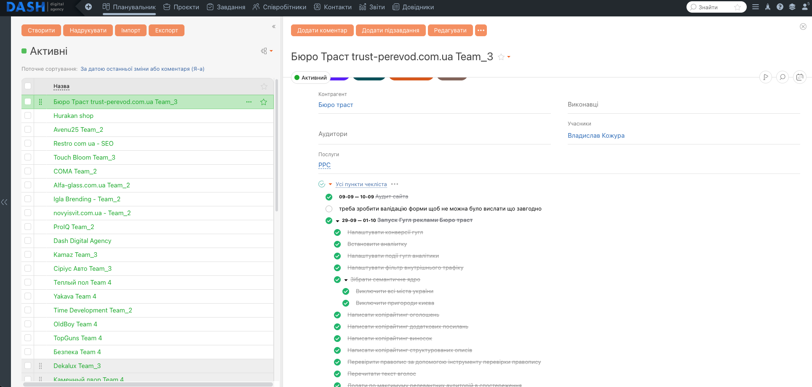
Task: Open participant Владислав Кожура link
Action: coord(596,136)
